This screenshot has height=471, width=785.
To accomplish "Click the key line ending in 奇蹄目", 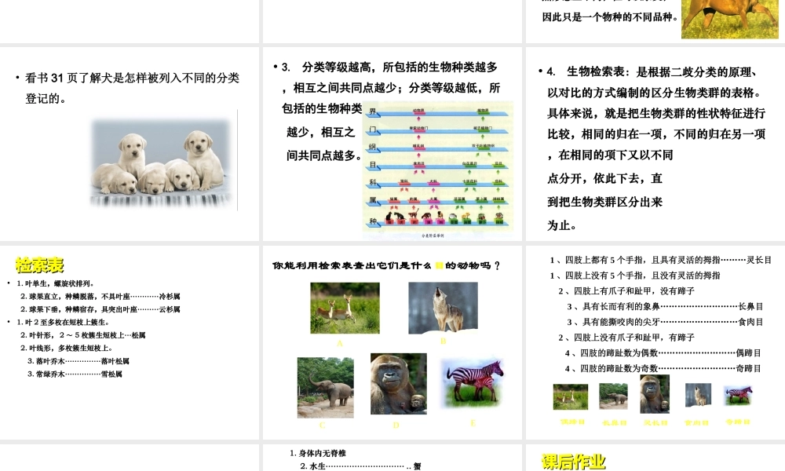I will [x=663, y=368].
